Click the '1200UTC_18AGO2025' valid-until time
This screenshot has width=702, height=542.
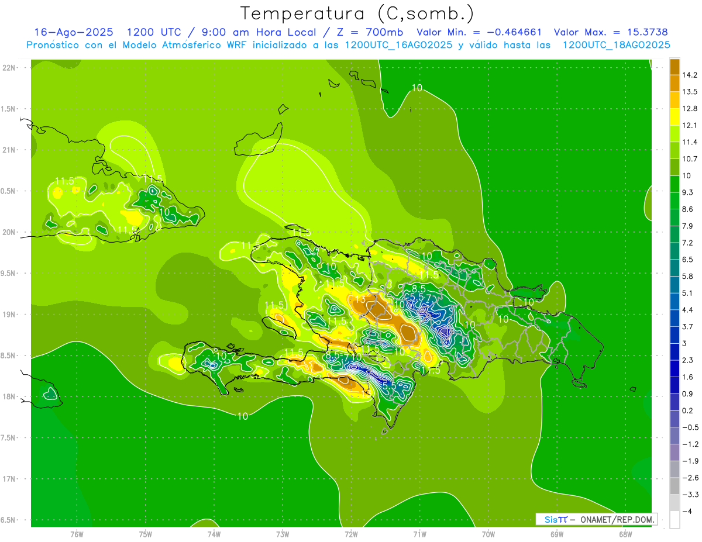pos(616,45)
